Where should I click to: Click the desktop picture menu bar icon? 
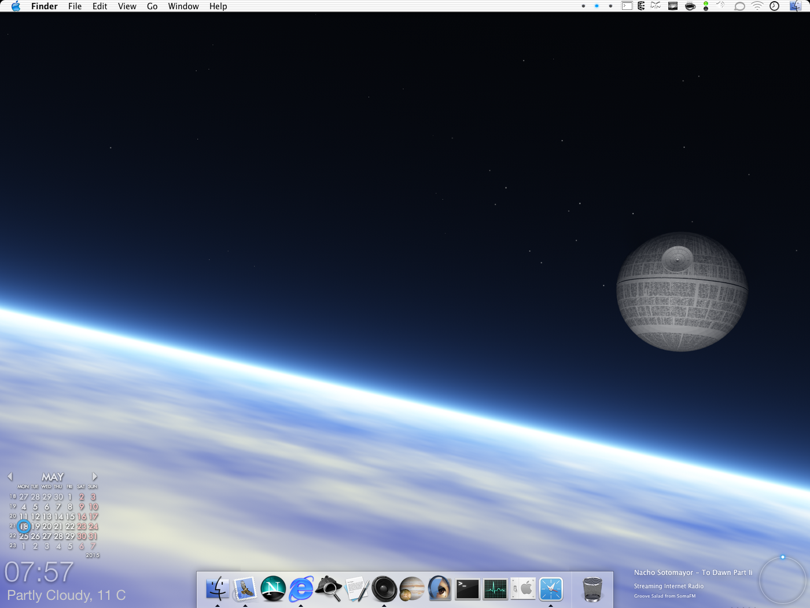(x=673, y=6)
